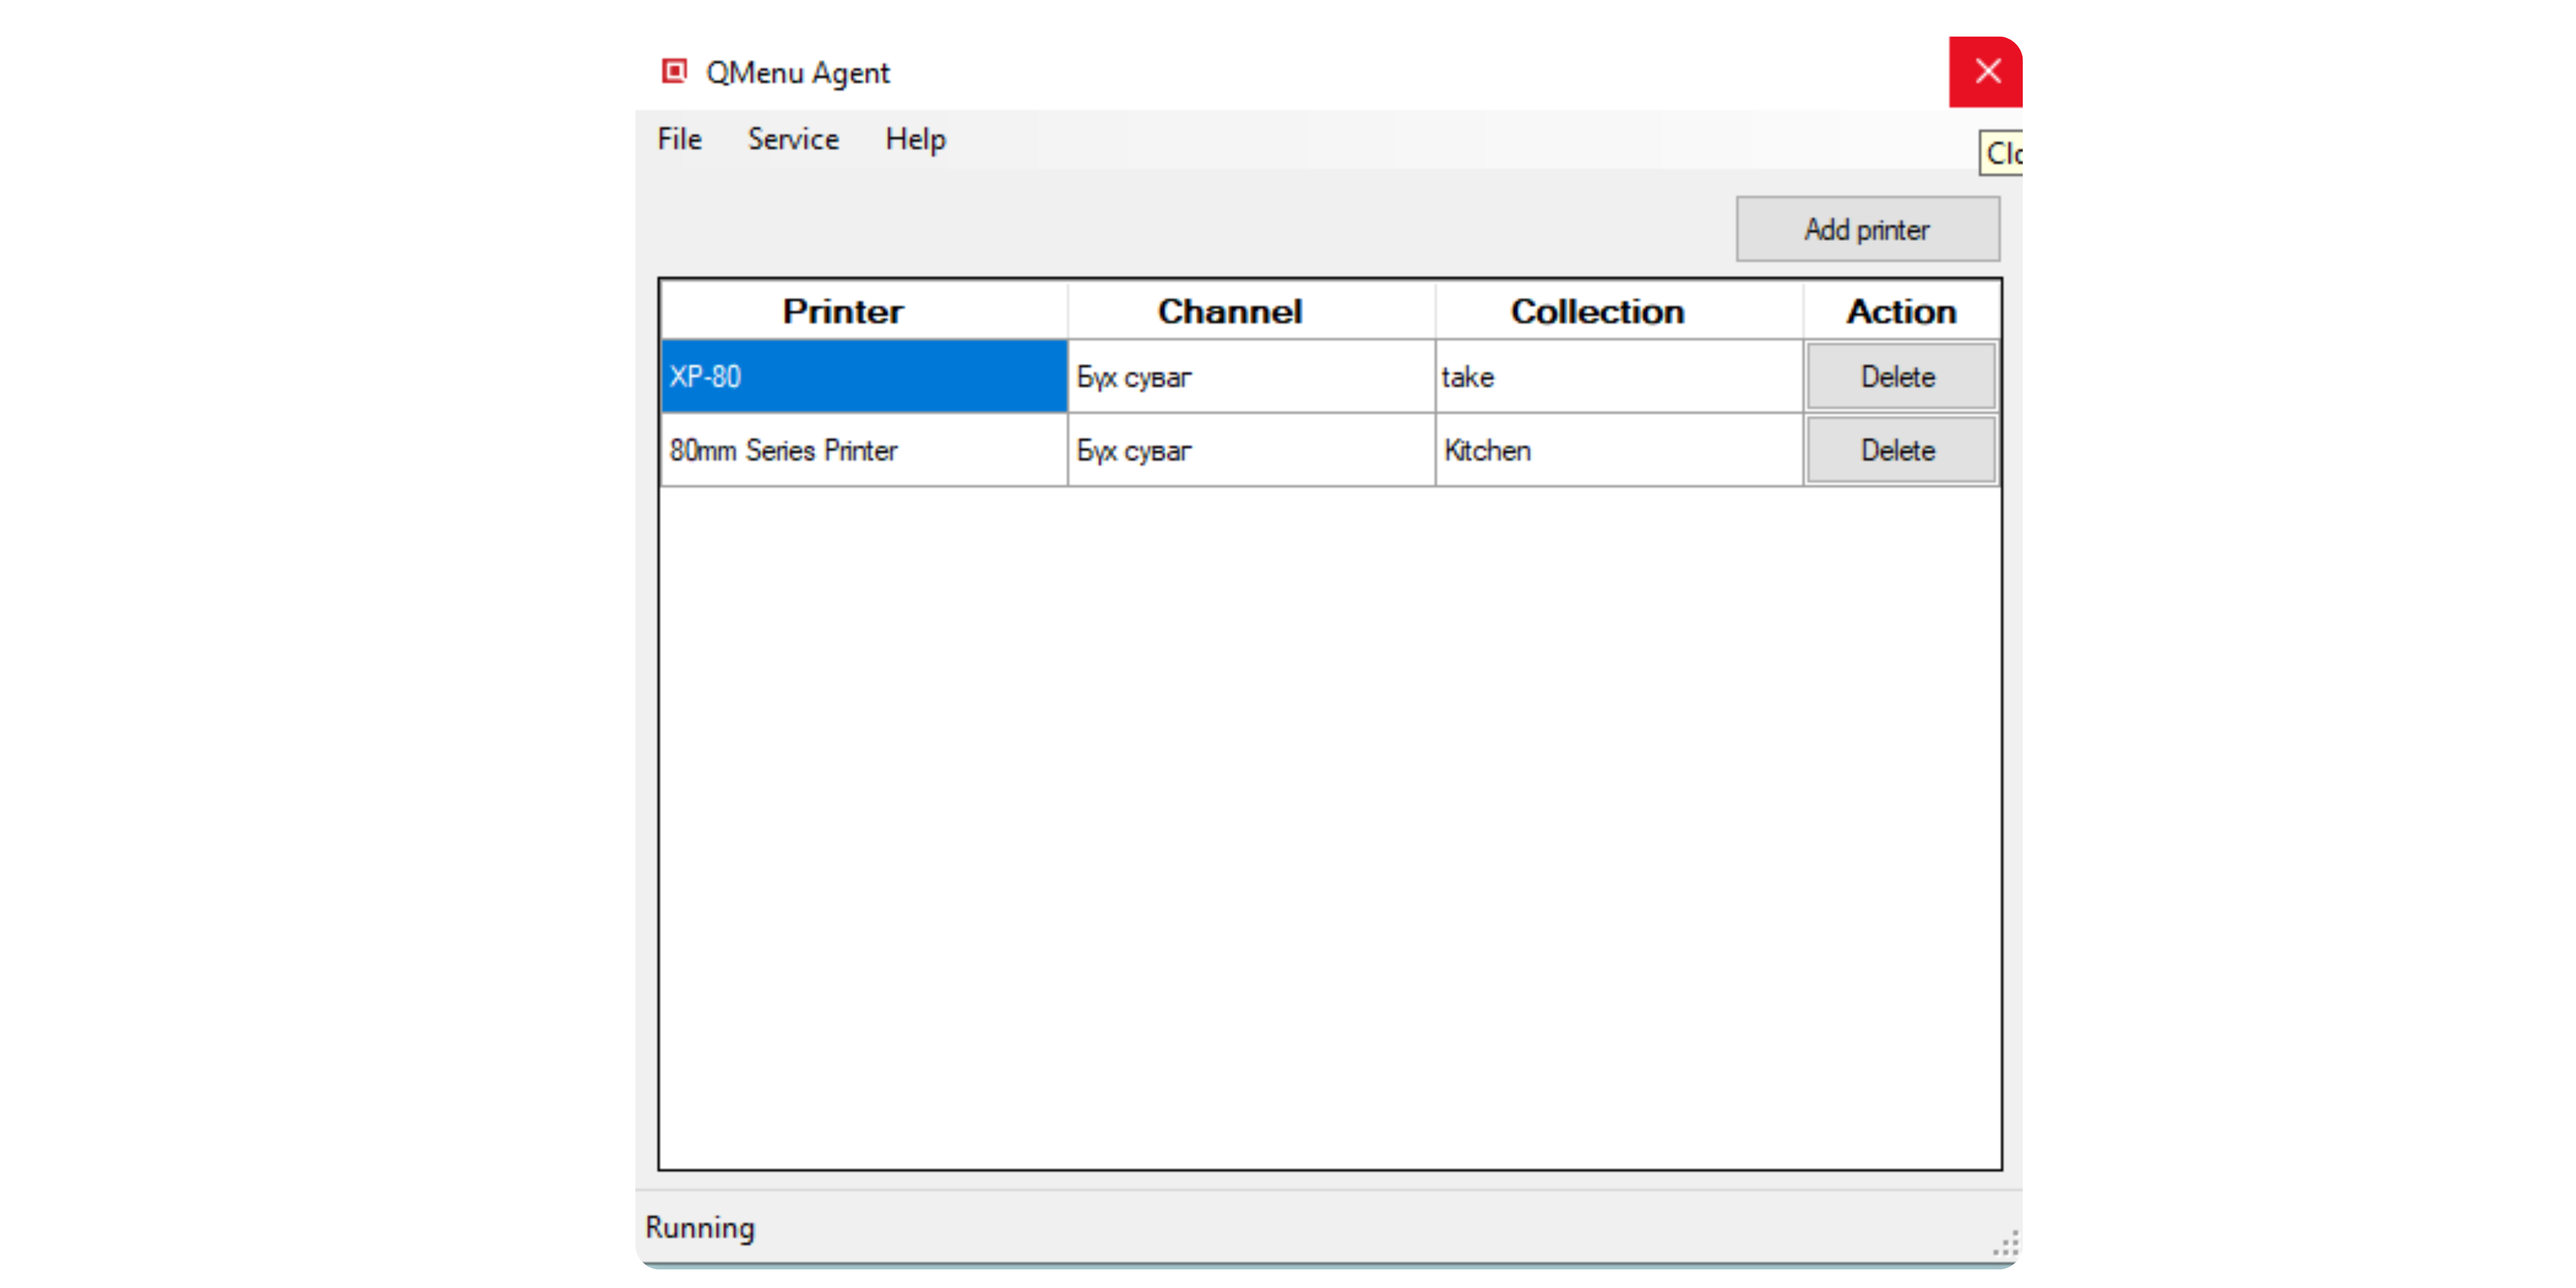
Task: Select the Kitchen collection cell
Action: click(1618, 450)
